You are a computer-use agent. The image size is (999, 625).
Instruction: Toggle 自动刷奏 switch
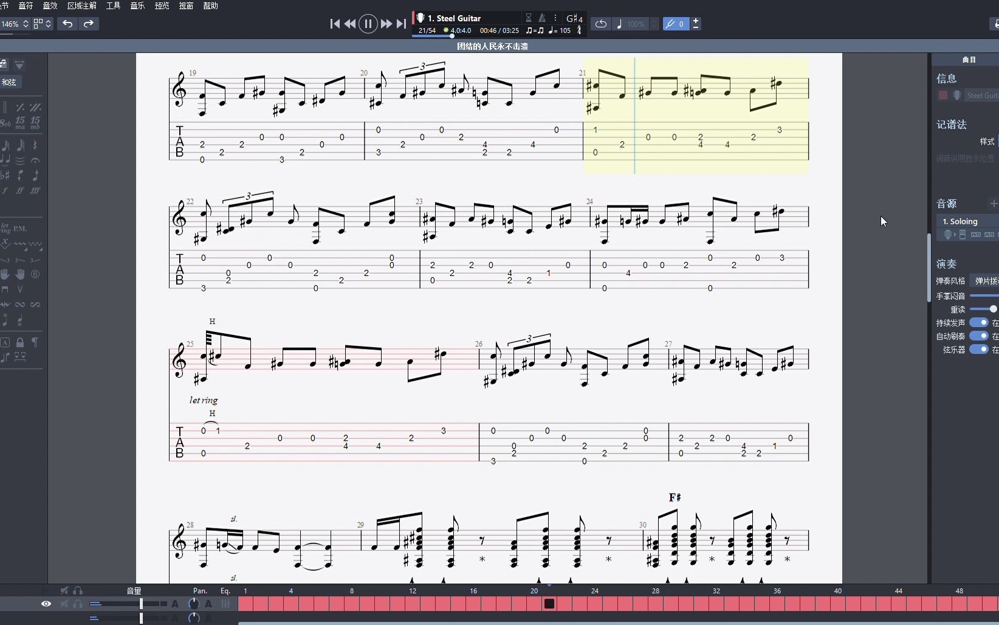click(x=979, y=336)
